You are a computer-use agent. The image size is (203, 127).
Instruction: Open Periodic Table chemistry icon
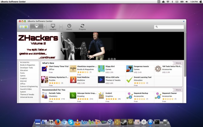(44, 96)
